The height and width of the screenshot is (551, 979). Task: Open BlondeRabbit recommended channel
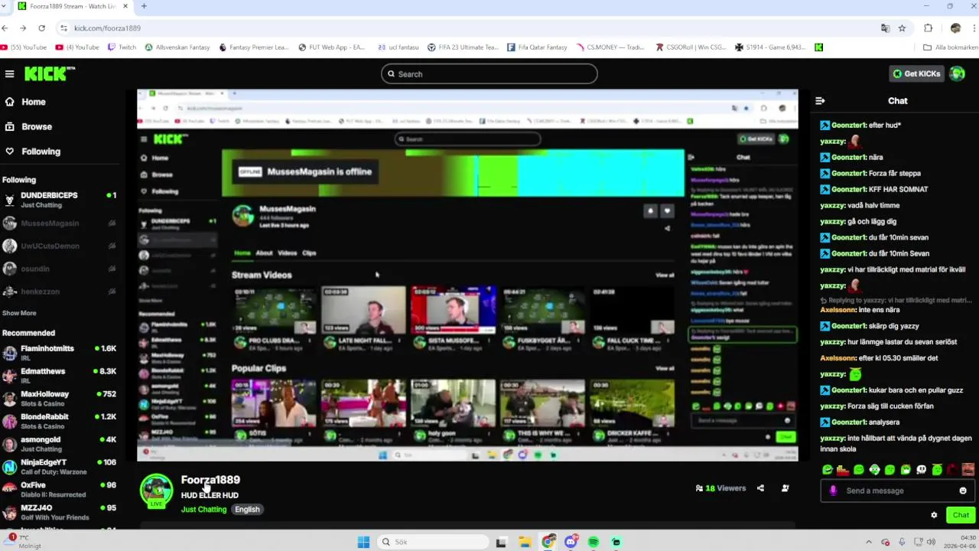point(60,422)
